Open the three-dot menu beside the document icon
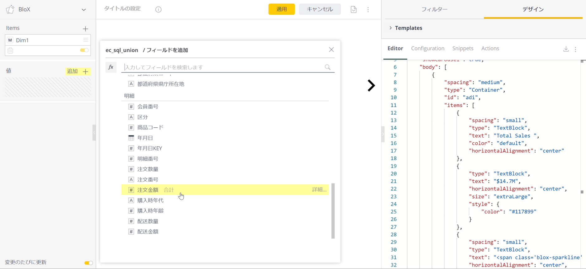Viewport: 586px width, 269px height. coord(368,9)
